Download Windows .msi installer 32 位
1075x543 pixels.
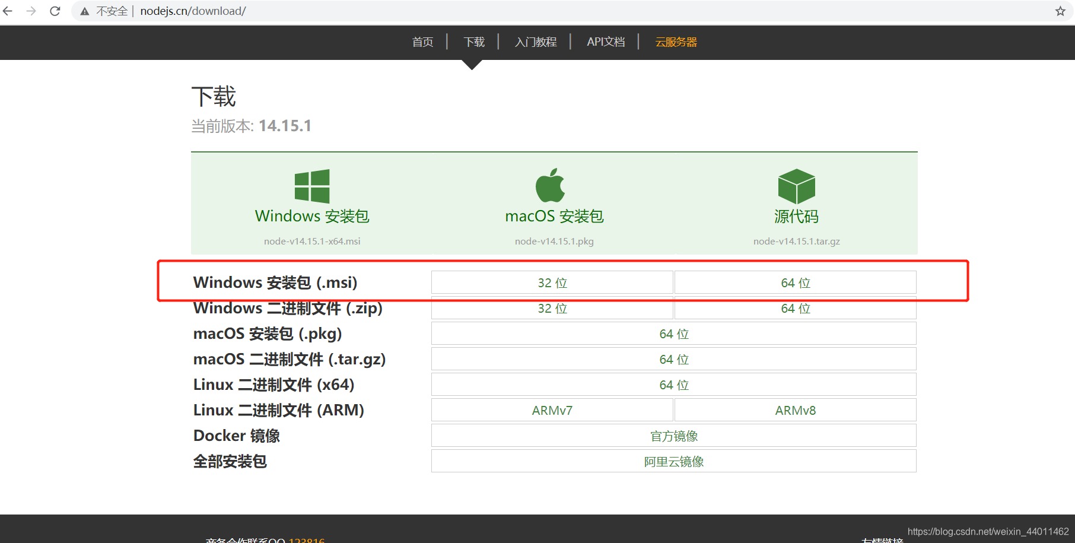click(x=552, y=282)
